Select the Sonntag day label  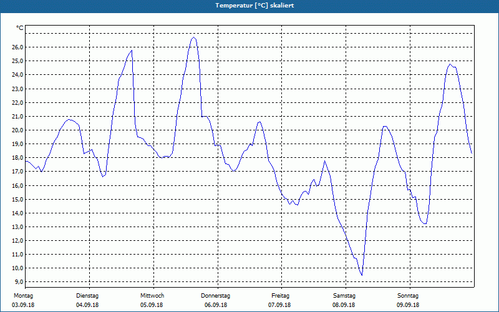pos(408,296)
